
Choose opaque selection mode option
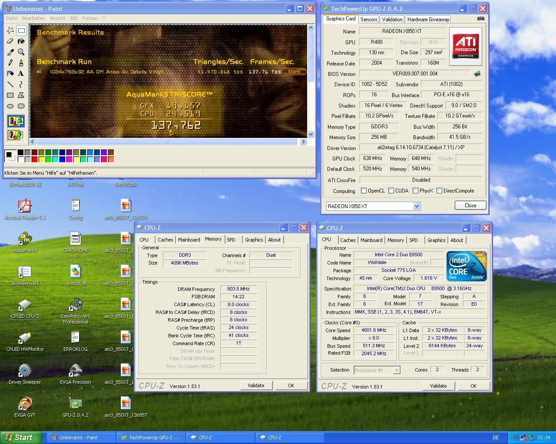point(16,121)
